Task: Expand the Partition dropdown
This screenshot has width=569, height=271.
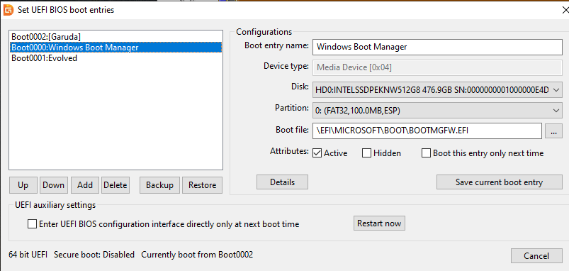Action: (x=437, y=111)
